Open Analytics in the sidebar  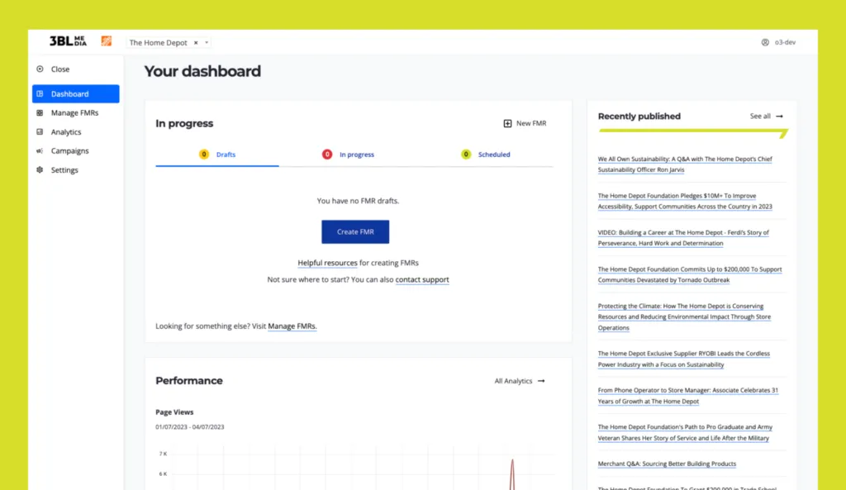[x=66, y=131]
